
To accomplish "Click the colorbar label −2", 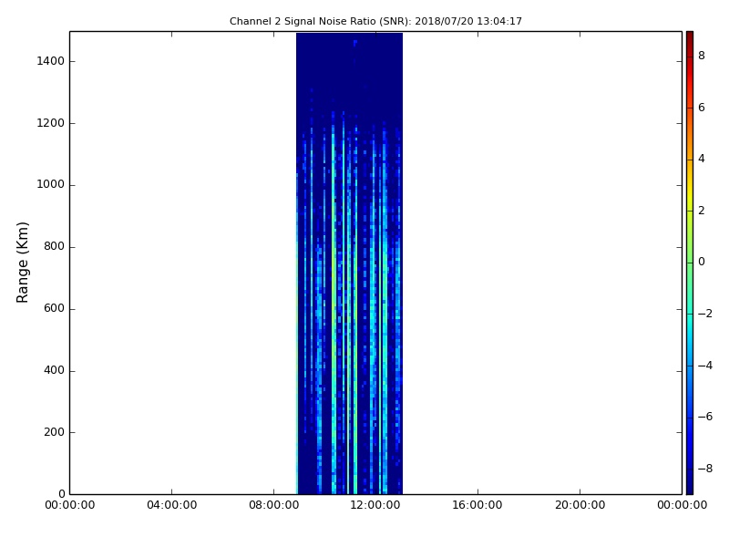I will pos(705,314).
